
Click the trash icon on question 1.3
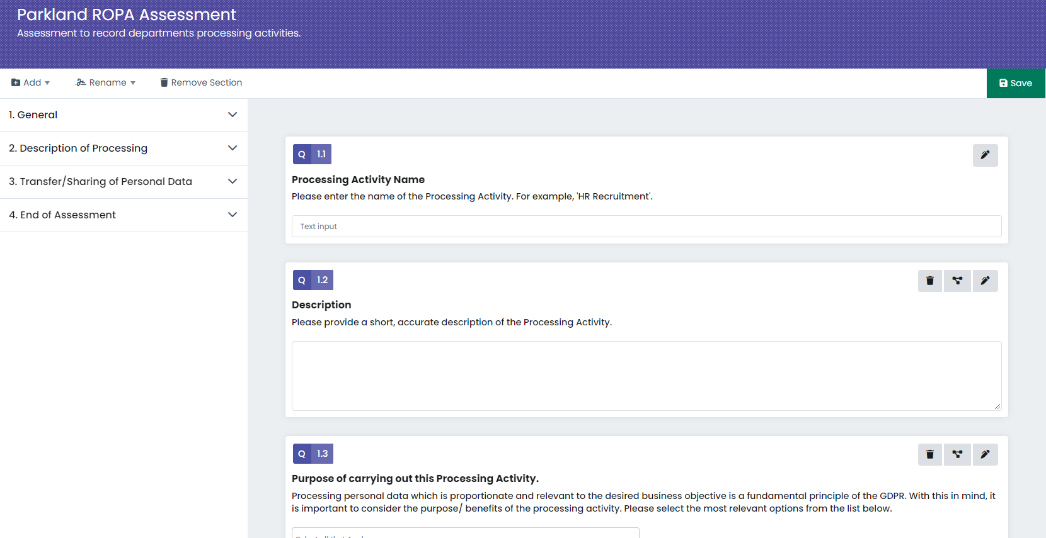click(929, 454)
